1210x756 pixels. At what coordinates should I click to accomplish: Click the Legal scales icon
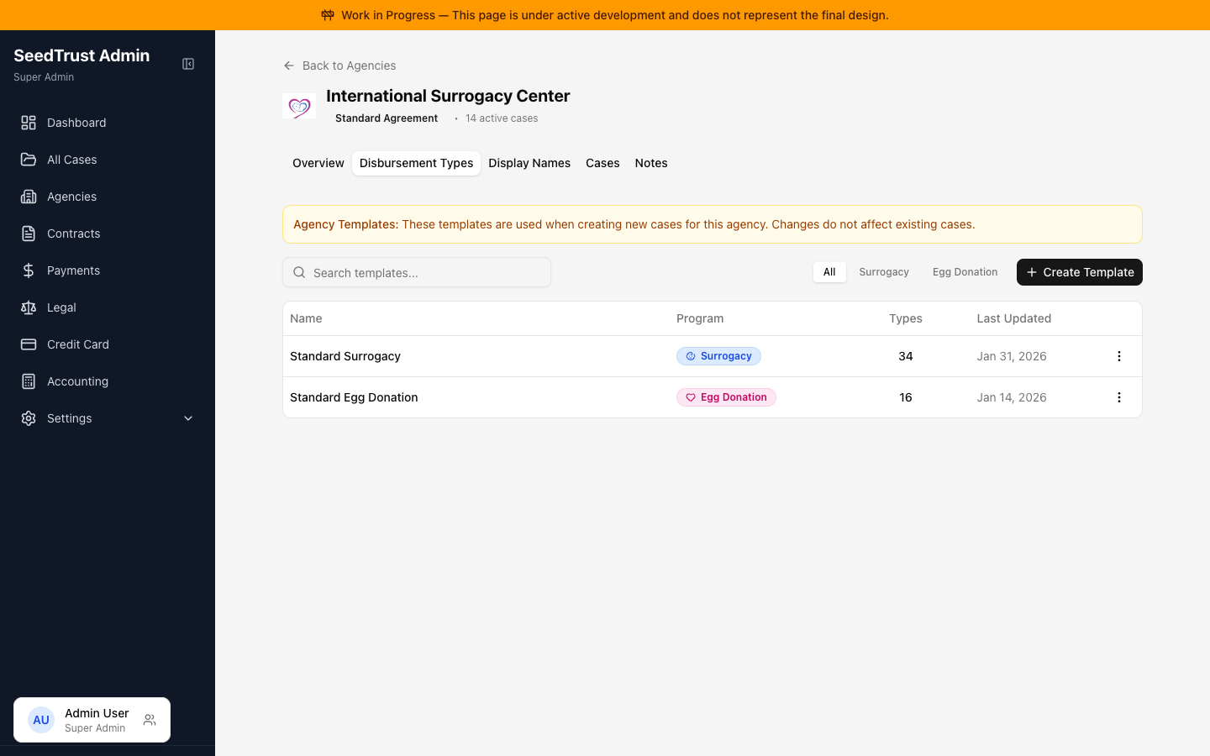tap(29, 307)
